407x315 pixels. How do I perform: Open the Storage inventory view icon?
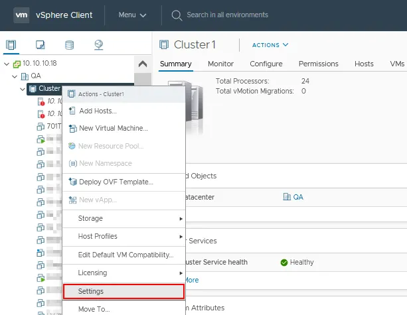click(x=69, y=45)
